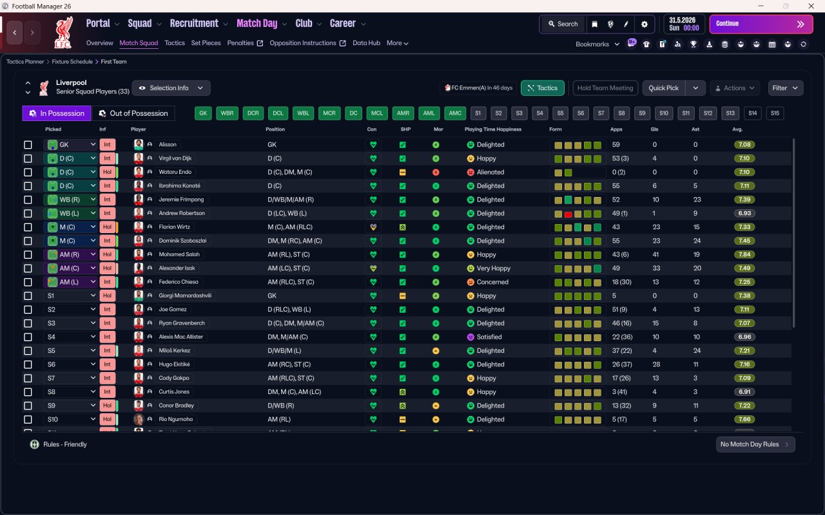This screenshot has height=515, width=825.
Task: Select the AMC position slot button
Action: coord(456,113)
